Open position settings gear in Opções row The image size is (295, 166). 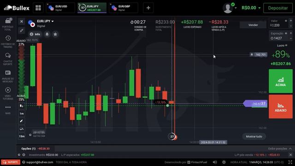(x=24, y=155)
